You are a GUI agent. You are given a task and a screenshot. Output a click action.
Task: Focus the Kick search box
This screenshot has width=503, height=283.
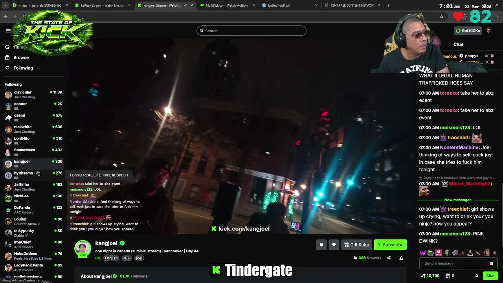(x=251, y=31)
